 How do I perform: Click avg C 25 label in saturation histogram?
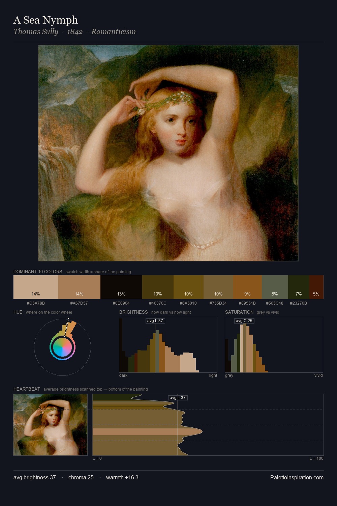coord(244,321)
